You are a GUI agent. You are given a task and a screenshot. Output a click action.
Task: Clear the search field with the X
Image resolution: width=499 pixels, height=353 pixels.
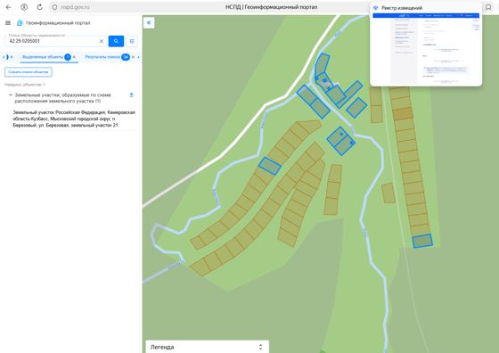coord(102,41)
